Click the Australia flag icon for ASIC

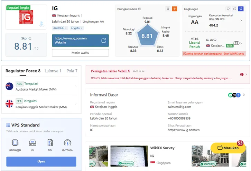[x=9, y=87]
